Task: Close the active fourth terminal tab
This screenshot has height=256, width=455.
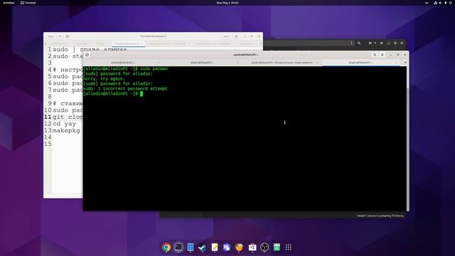Action: (x=397, y=63)
